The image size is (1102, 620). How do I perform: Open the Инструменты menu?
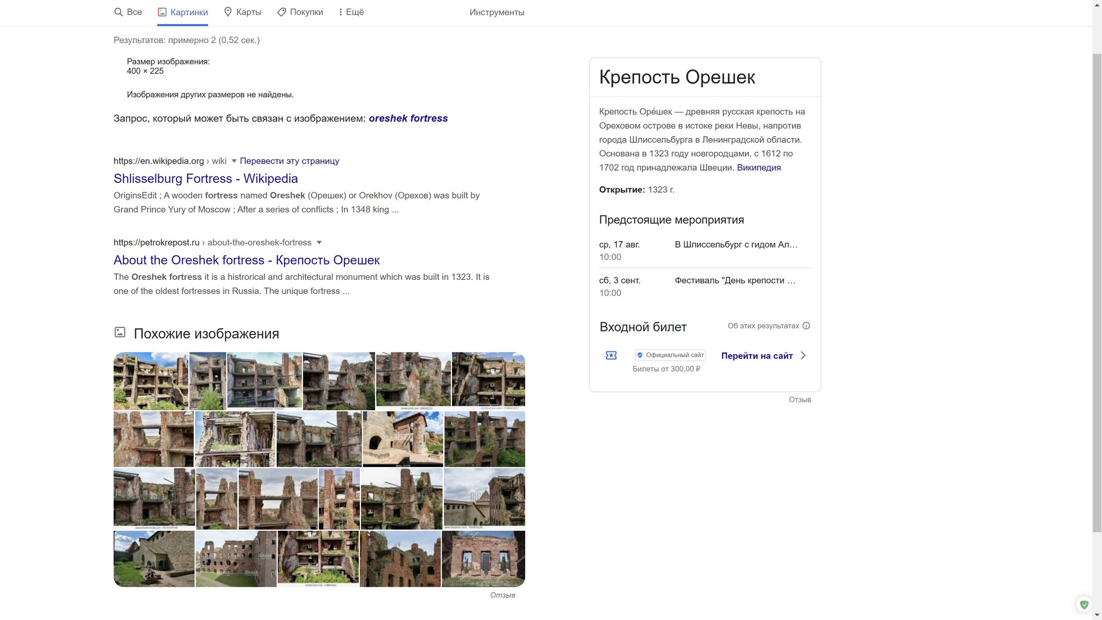click(497, 12)
